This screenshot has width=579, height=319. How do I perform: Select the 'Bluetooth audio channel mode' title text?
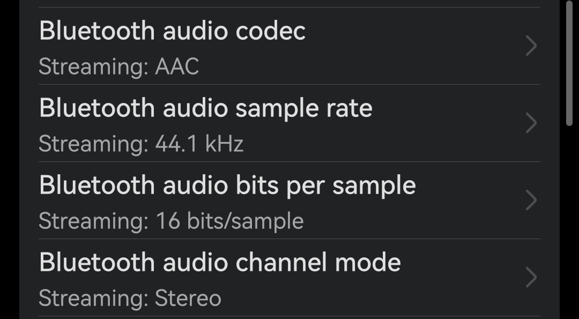[220, 263]
